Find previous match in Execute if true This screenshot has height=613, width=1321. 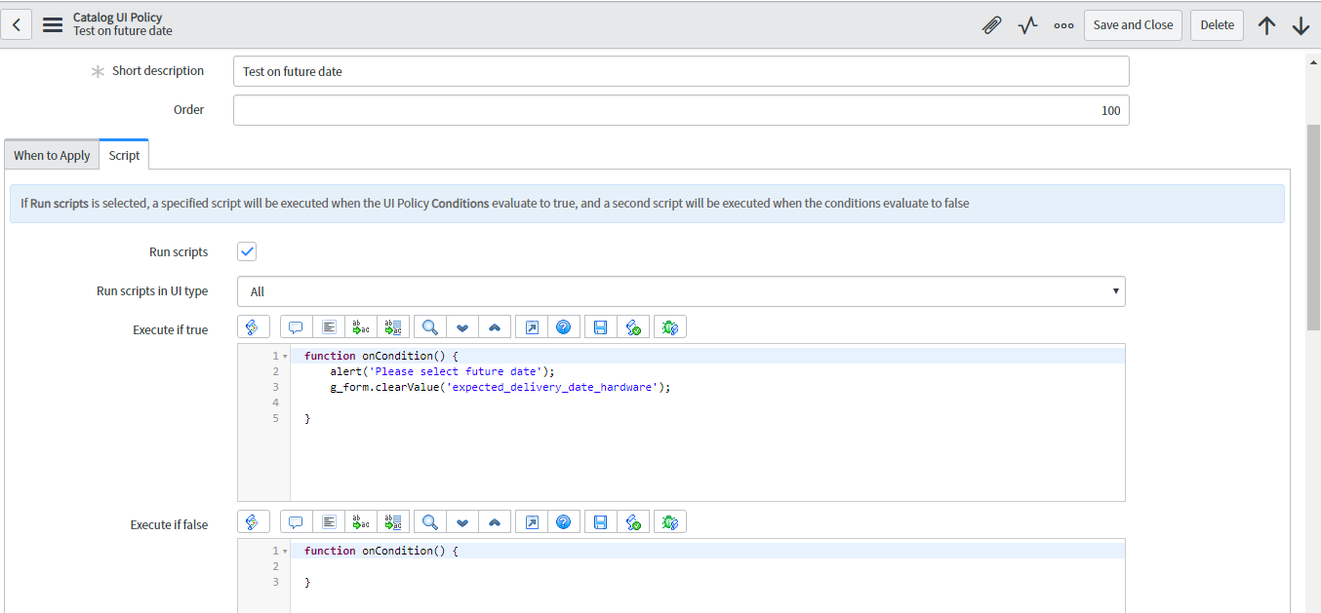pyautogui.click(x=495, y=327)
